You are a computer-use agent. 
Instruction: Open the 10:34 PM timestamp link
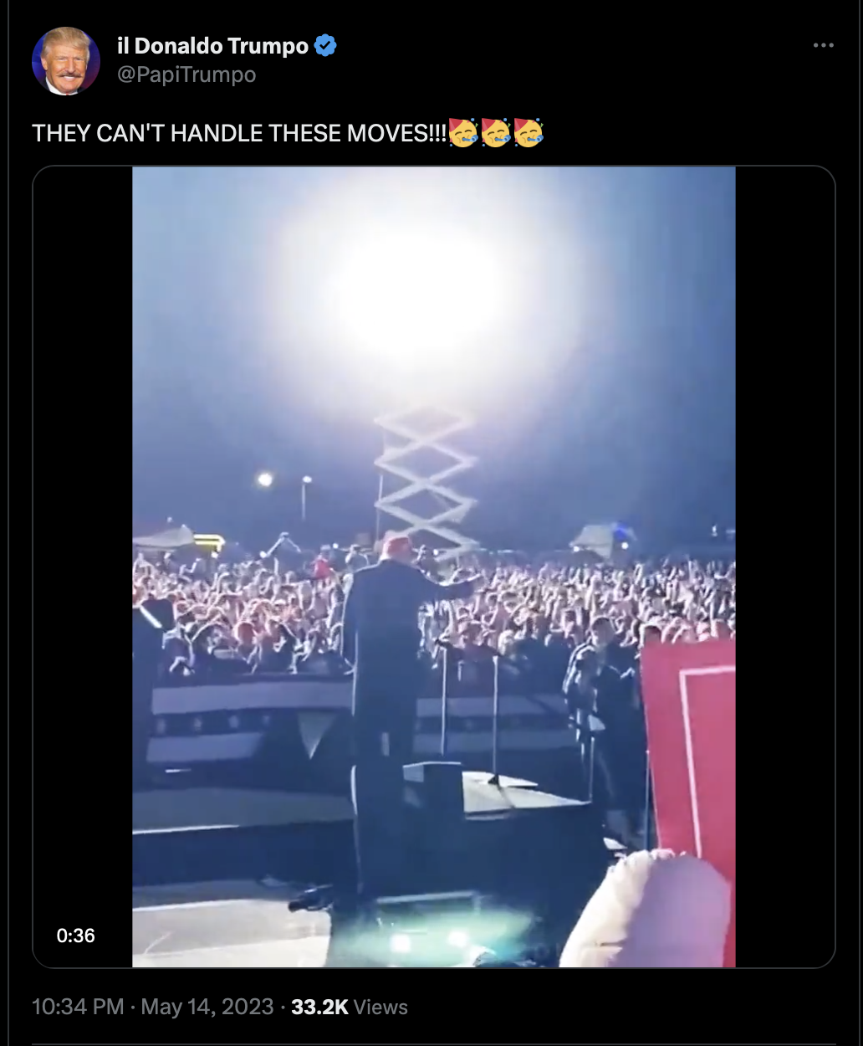(78, 1007)
